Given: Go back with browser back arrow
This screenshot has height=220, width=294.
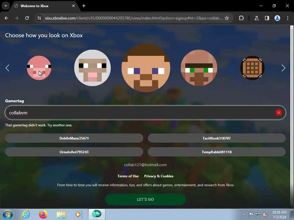Looking at the screenshot, I should tap(6, 18).
